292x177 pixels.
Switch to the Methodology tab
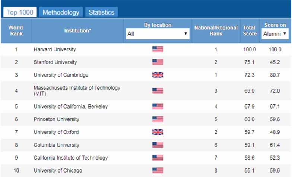point(61,12)
